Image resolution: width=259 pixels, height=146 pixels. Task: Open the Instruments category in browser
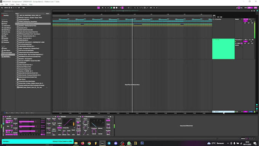7,26
